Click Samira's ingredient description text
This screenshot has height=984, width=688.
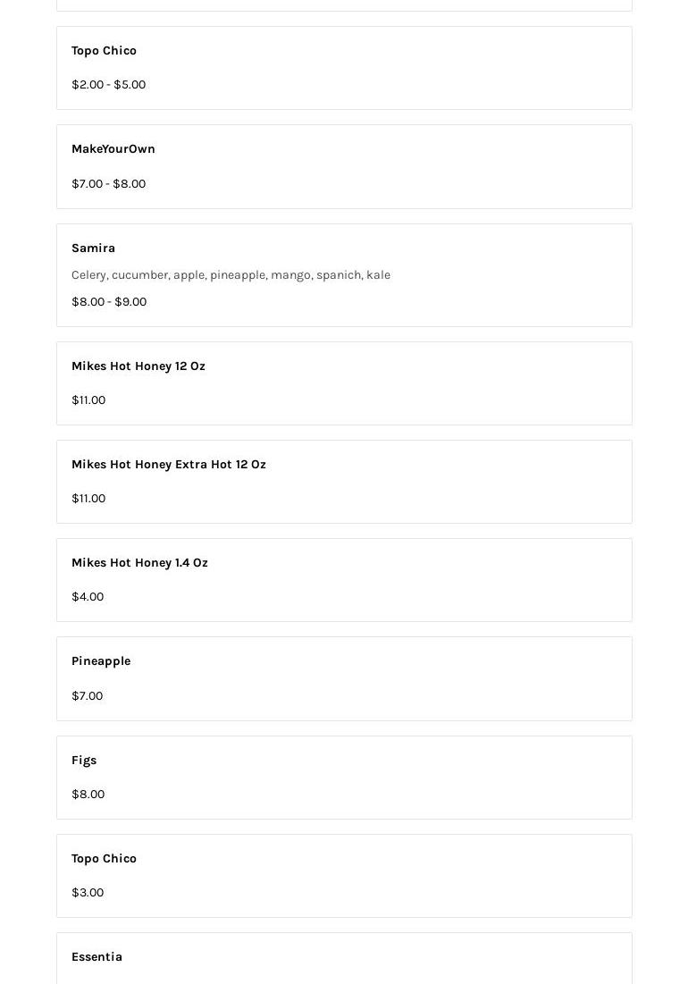(x=231, y=275)
